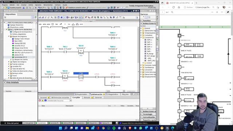Open the Edición menu
This screenshot has height=131, width=233.
pyautogui.click(x=12, y=5)
